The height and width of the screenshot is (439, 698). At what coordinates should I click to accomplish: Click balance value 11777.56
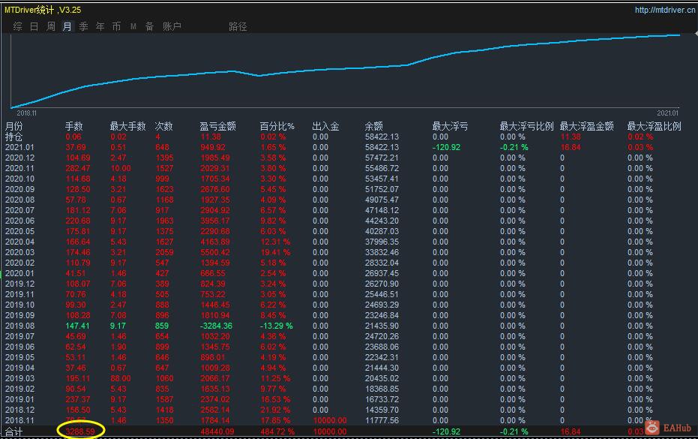[382, 420]
